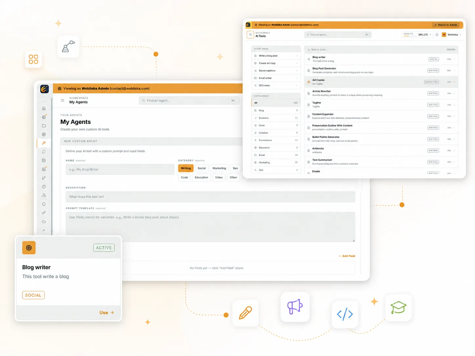Click the agent Name input field
475x356 pixels.
point(120,169)
